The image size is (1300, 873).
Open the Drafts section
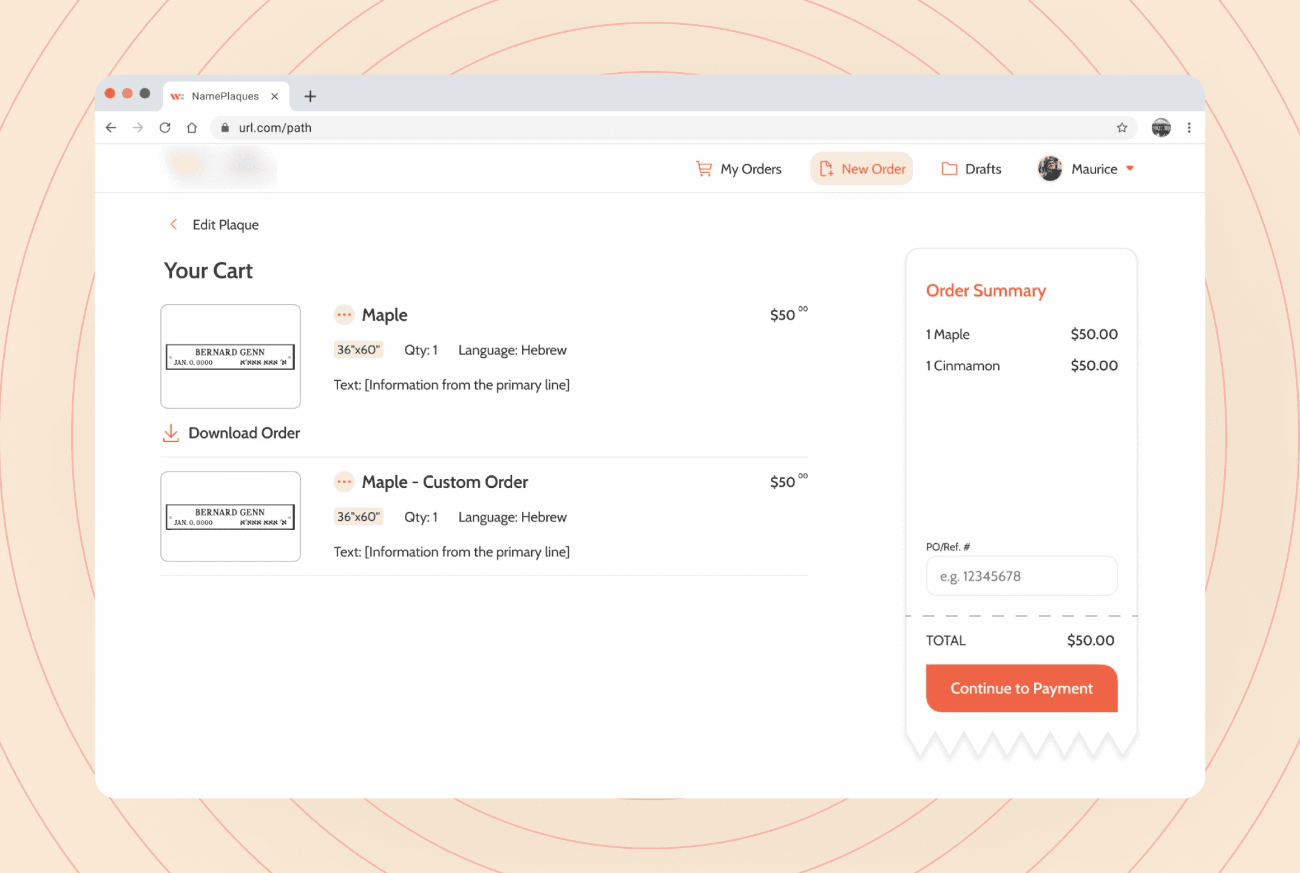coord(971,169)
